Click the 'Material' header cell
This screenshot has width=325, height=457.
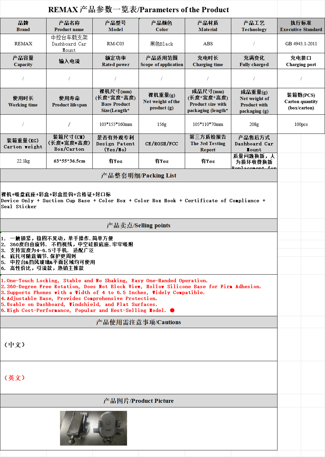pyautogui.click(x=208, y=26)
